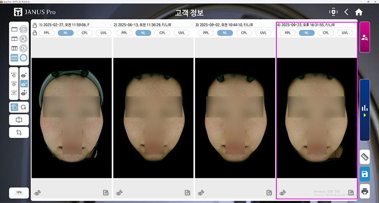This screenshot has height=203, width=379.
Task: Select PPL mode in panel 3
Action: pyautogui.click(x=206, y=33)
